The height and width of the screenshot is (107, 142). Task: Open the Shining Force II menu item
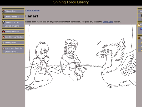pos(13,17)
